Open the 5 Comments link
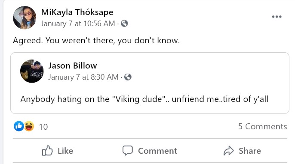The width and height of the screenshot is (295, 164). pyautogui.click(x=262, y=126)
